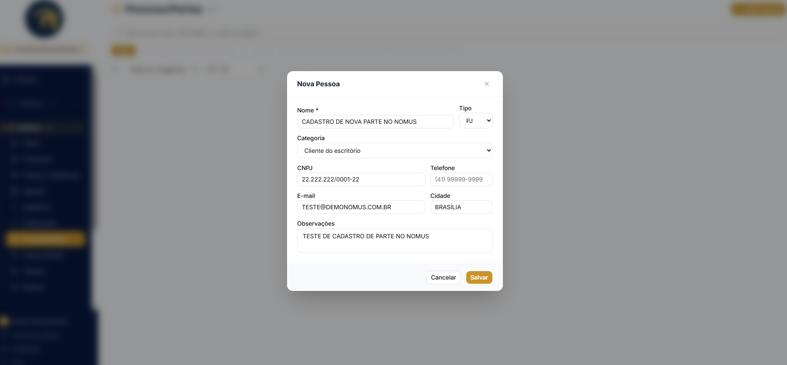Click the blurred circular logo in sidebar
Viewport: 787px width, 365px height.
pos(45,19)
